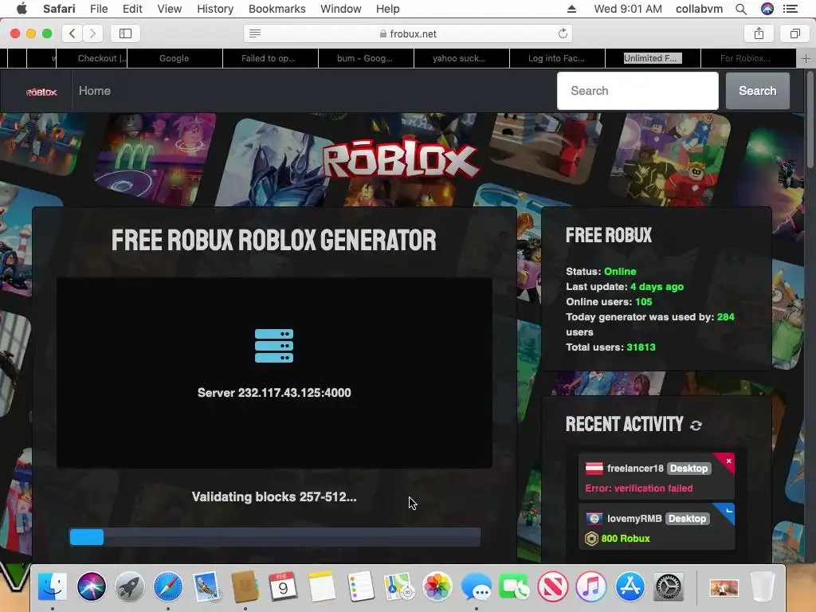
Task: Focus the website Search text field
Action: (637, 91)
